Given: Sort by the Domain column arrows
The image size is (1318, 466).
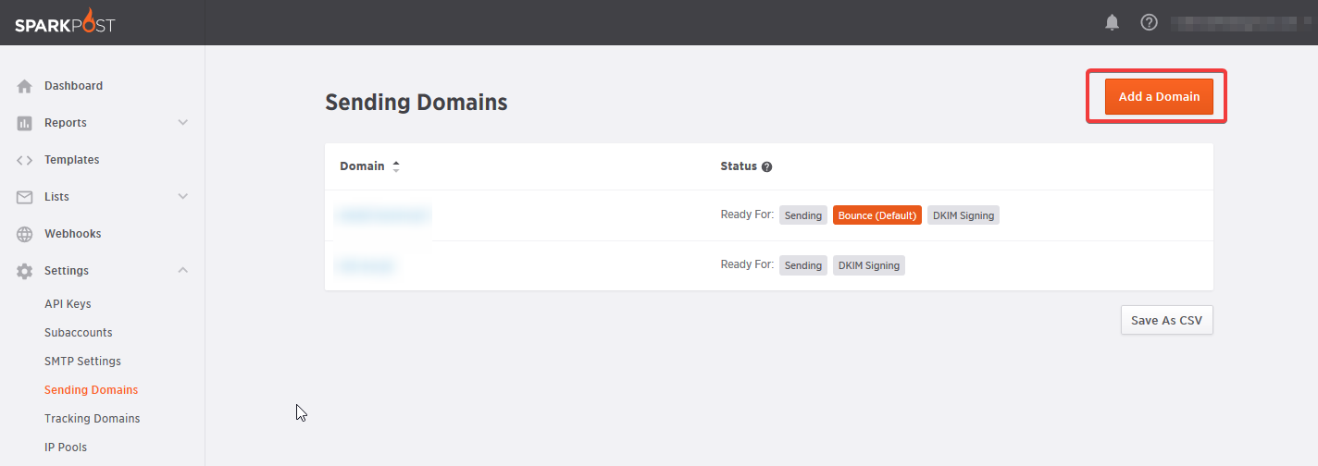Looking at the screenshot, I should [396, 167].
